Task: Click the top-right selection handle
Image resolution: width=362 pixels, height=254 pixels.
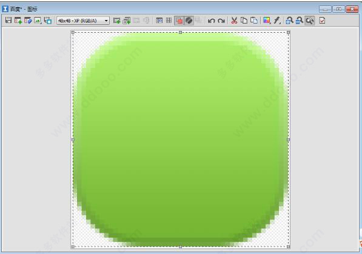Action: point(289,33)
